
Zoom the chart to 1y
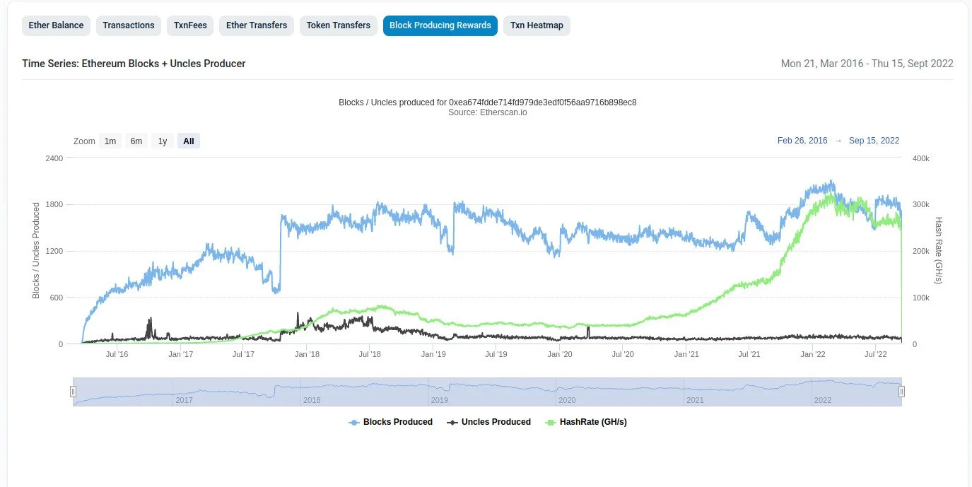click(163, 141)
